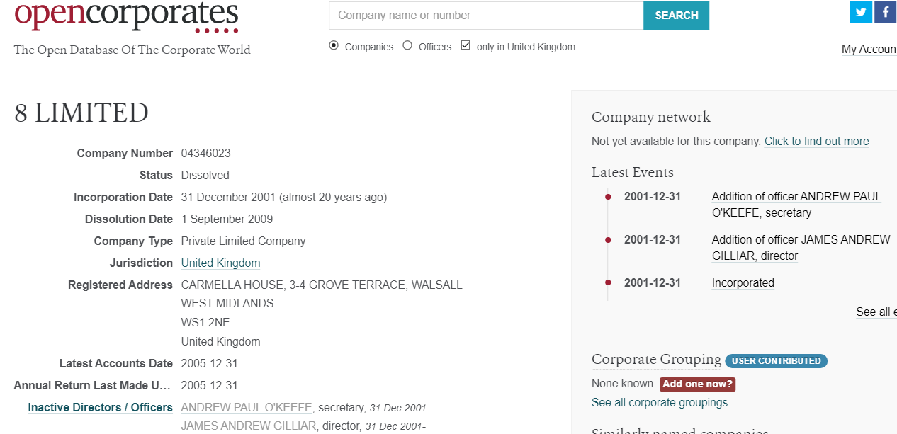Screen dimensions: 897x434
Task: Open the ANDREW PAUL O'KEEFE secretary event link
Action: [796, 205]
